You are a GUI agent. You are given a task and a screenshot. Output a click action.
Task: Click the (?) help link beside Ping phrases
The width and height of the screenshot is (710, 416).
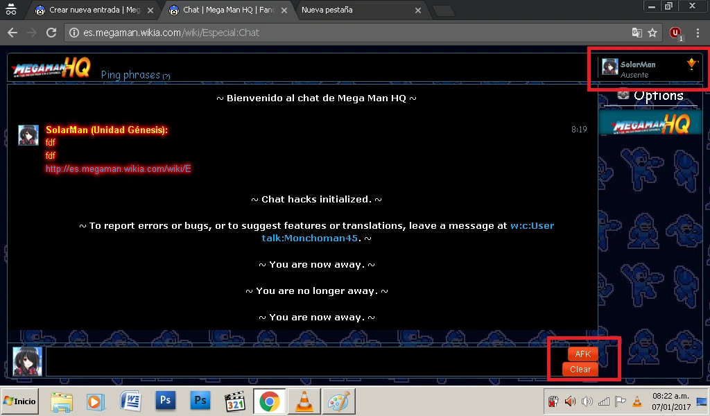(x=166, y=76)
